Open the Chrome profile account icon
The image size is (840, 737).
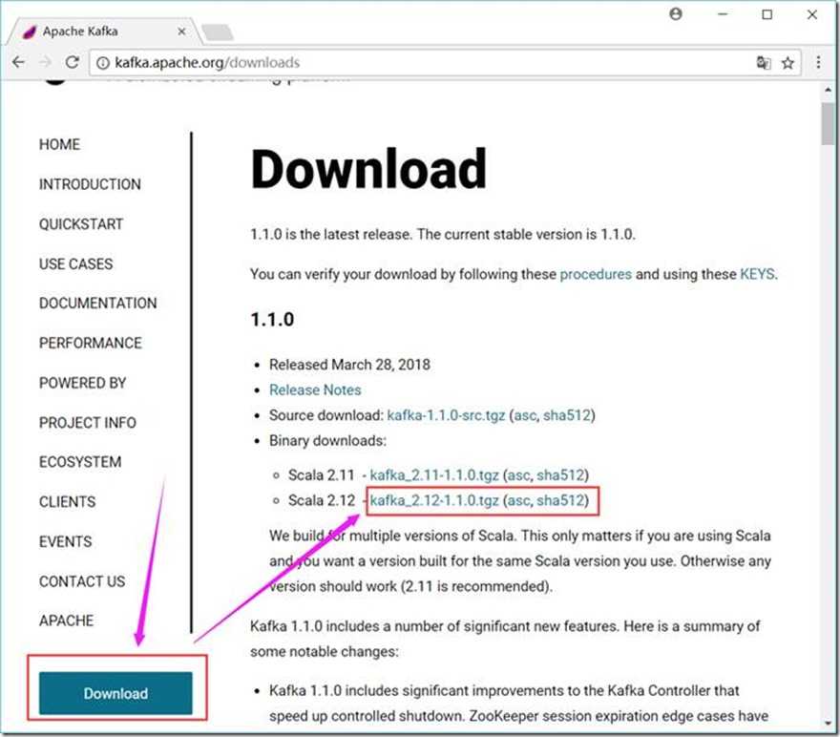[x=676, y=14]
